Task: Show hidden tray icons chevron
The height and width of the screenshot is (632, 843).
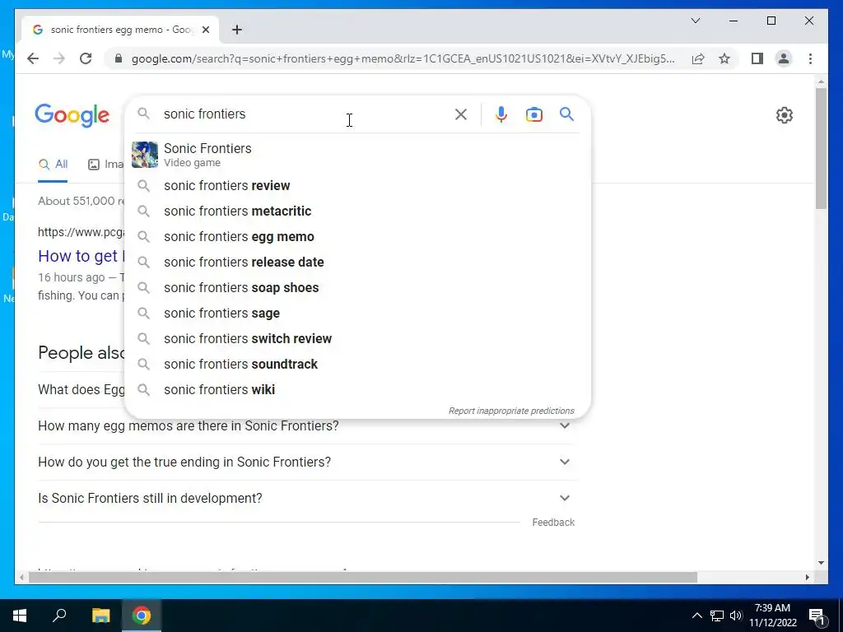Action: point(696,616)
